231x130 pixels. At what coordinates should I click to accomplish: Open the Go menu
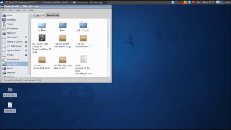click(x=25, y=10)
